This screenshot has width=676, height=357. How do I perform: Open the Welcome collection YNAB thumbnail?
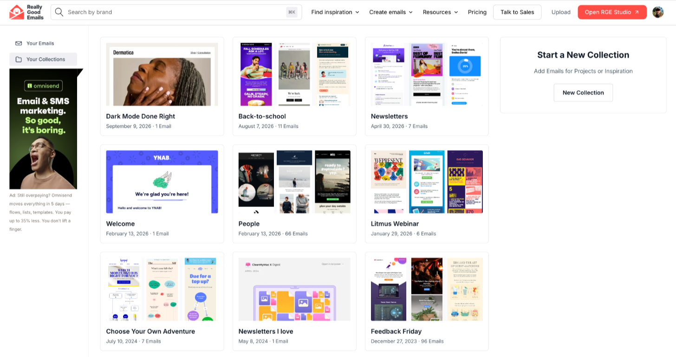(x=162, y=182)
